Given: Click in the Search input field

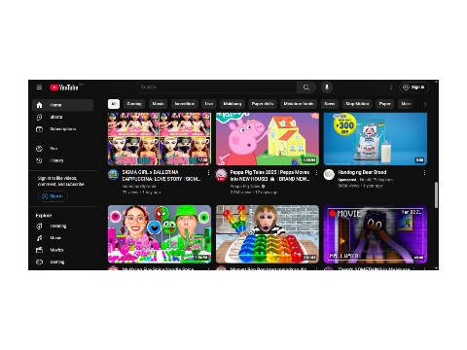Looking at the screenshot, I should tap(217, 87).
